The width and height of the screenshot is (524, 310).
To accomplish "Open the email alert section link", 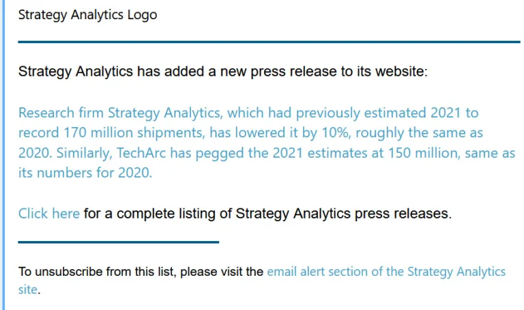I will (x=386, y=272).
